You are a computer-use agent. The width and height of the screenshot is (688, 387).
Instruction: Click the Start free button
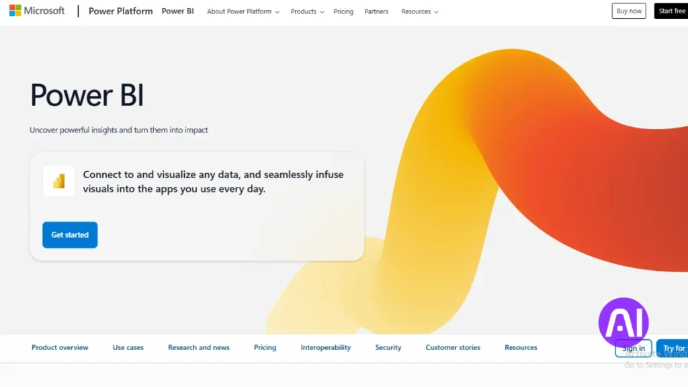click(671, 10)
